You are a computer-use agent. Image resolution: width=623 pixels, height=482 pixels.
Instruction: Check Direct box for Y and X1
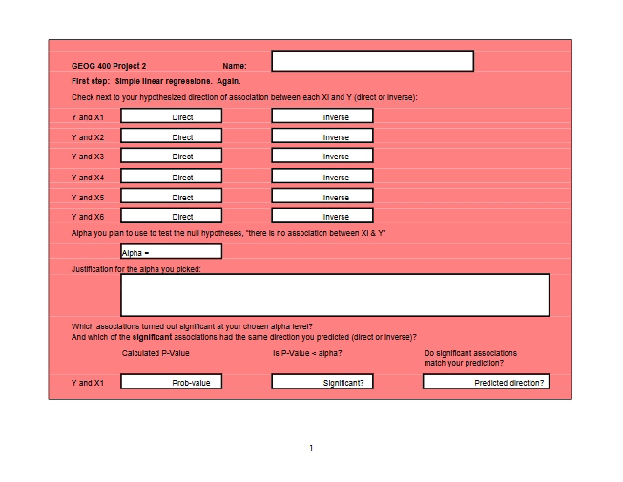point(171,116)
